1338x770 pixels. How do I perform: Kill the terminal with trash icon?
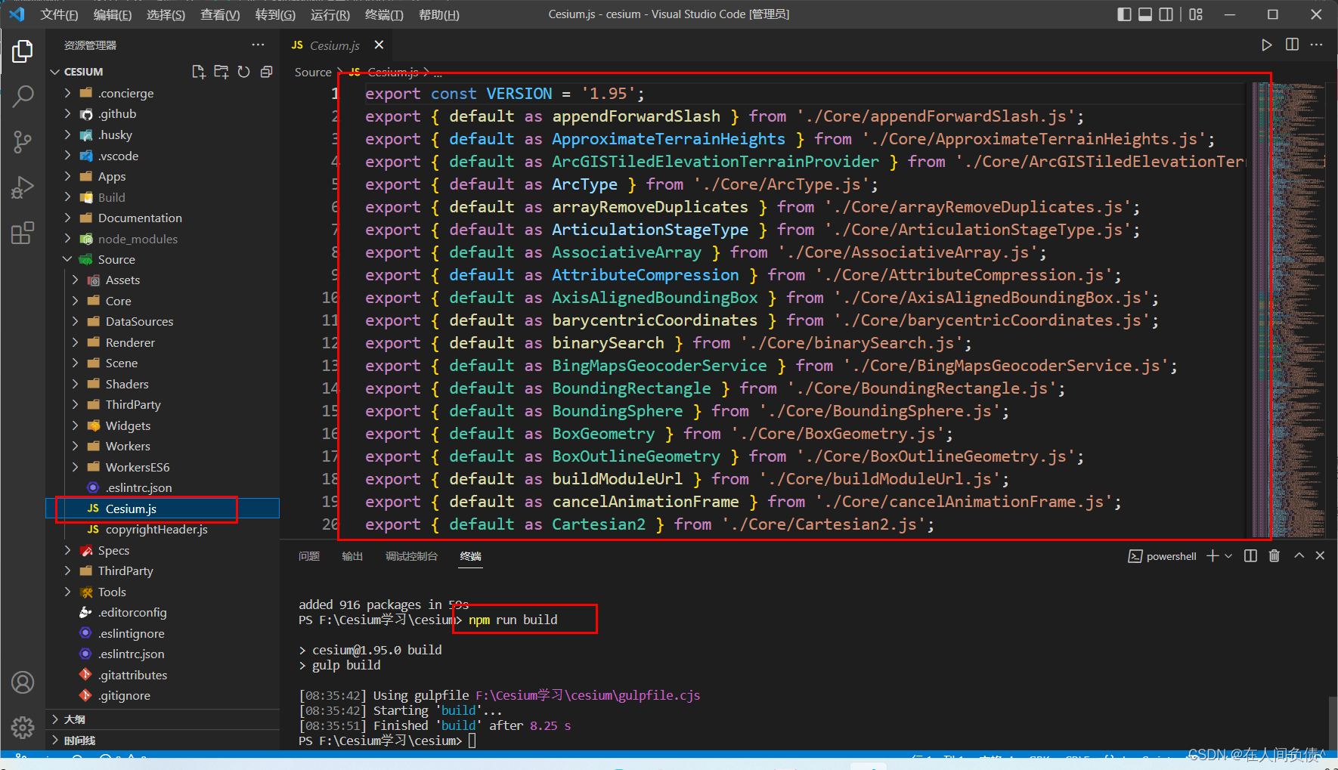coord(1275,556)
